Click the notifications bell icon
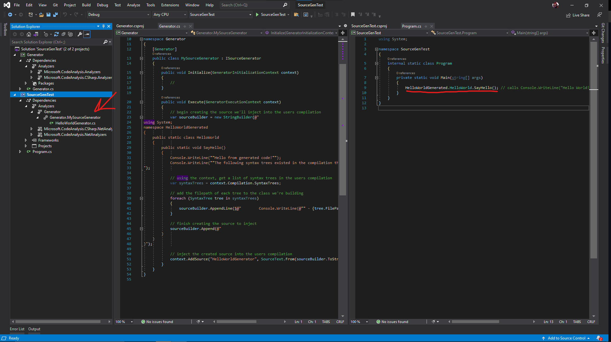611x342 pixels. click(599, 338)
